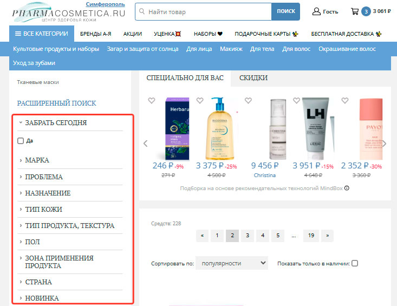This screenshot has width=397, height=306.
Task: Go to pagination page 19
Action: (x=311, y=236)
